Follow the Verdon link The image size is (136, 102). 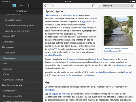point(90,75)
